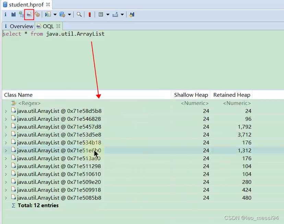Expand ArrayList @ 0x71e53d5e8 row
Screen dimensions: 284x224
[6, 135]
